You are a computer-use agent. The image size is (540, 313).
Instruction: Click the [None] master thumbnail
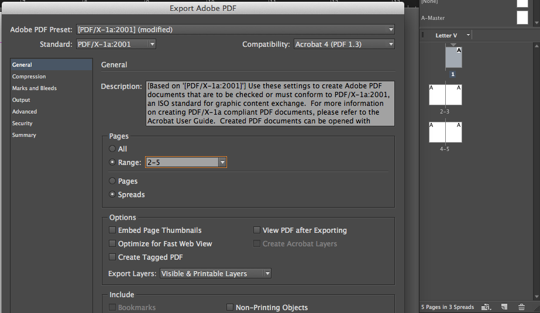point(522,3)
